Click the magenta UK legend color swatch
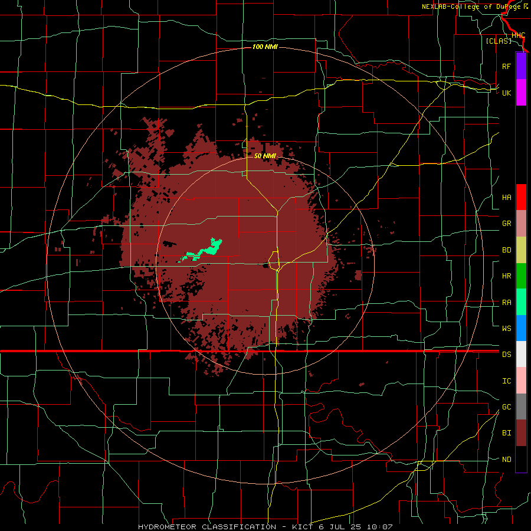 pos(521,93)
